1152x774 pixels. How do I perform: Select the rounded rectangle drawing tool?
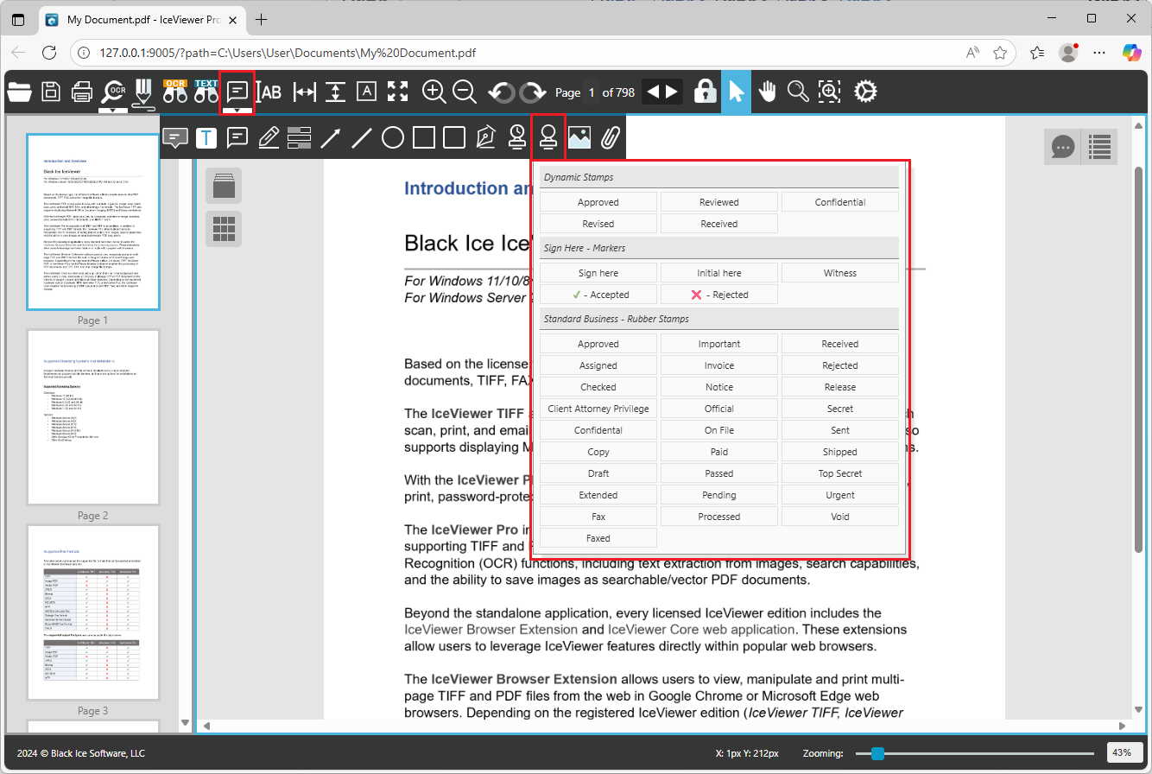pyautogui.click(x=454, y=137)
